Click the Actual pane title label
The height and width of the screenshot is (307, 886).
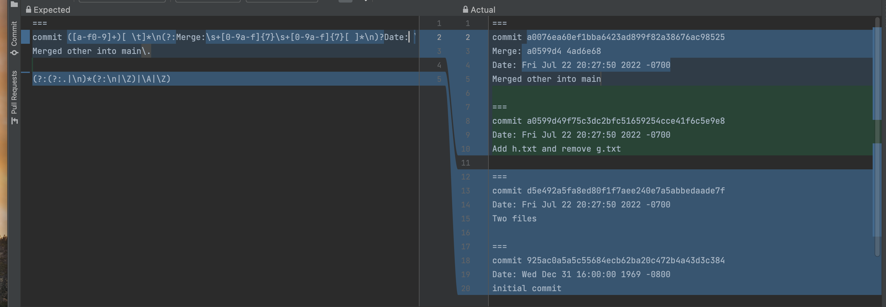point(483,10)
